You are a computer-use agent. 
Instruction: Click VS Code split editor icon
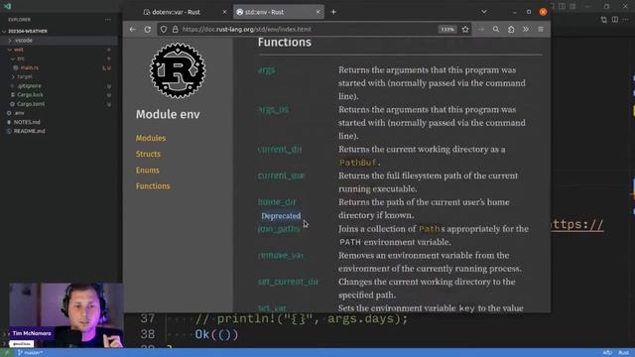pyautogui.click(x=615, y=20)
